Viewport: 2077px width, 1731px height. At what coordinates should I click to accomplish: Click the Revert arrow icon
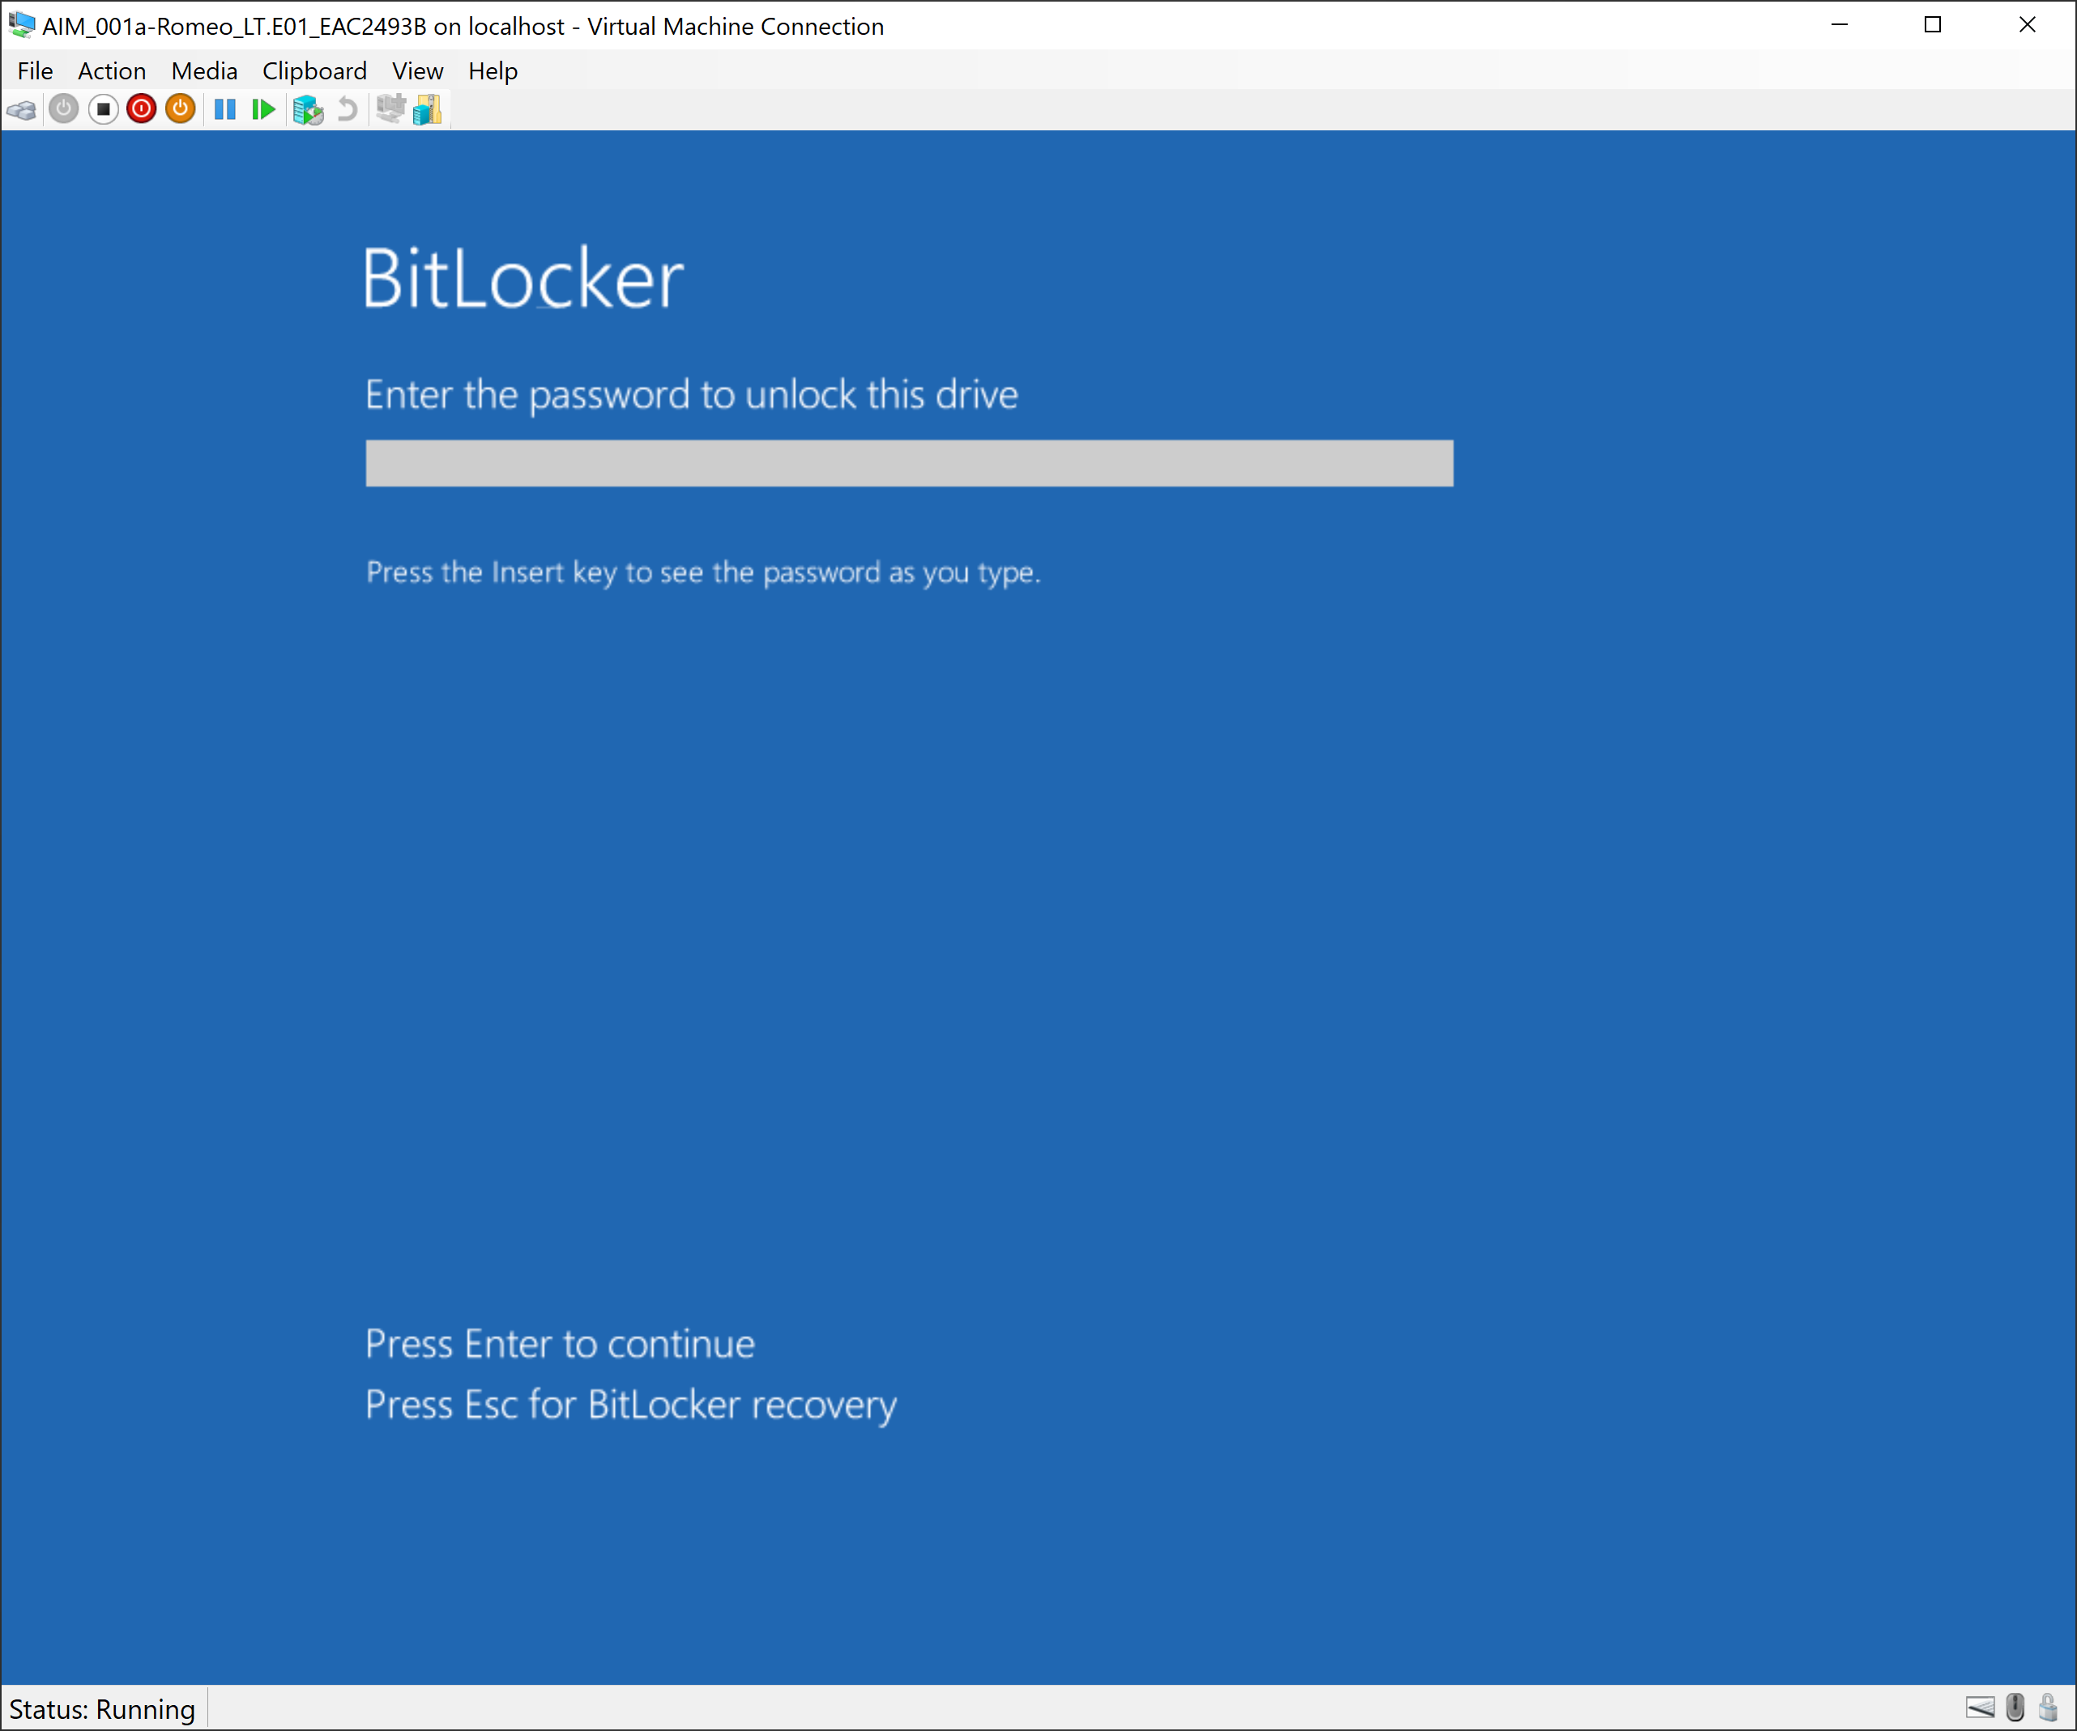point(348,110)
